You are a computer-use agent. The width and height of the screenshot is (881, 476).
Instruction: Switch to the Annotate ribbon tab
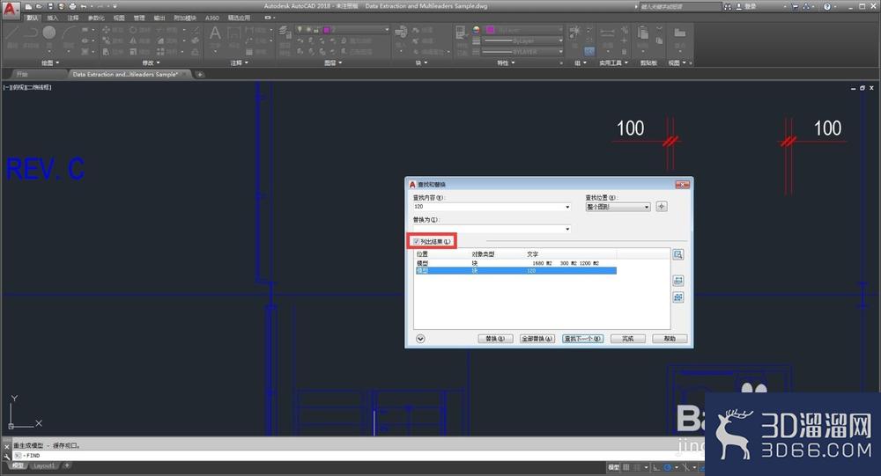coord(73,18)
